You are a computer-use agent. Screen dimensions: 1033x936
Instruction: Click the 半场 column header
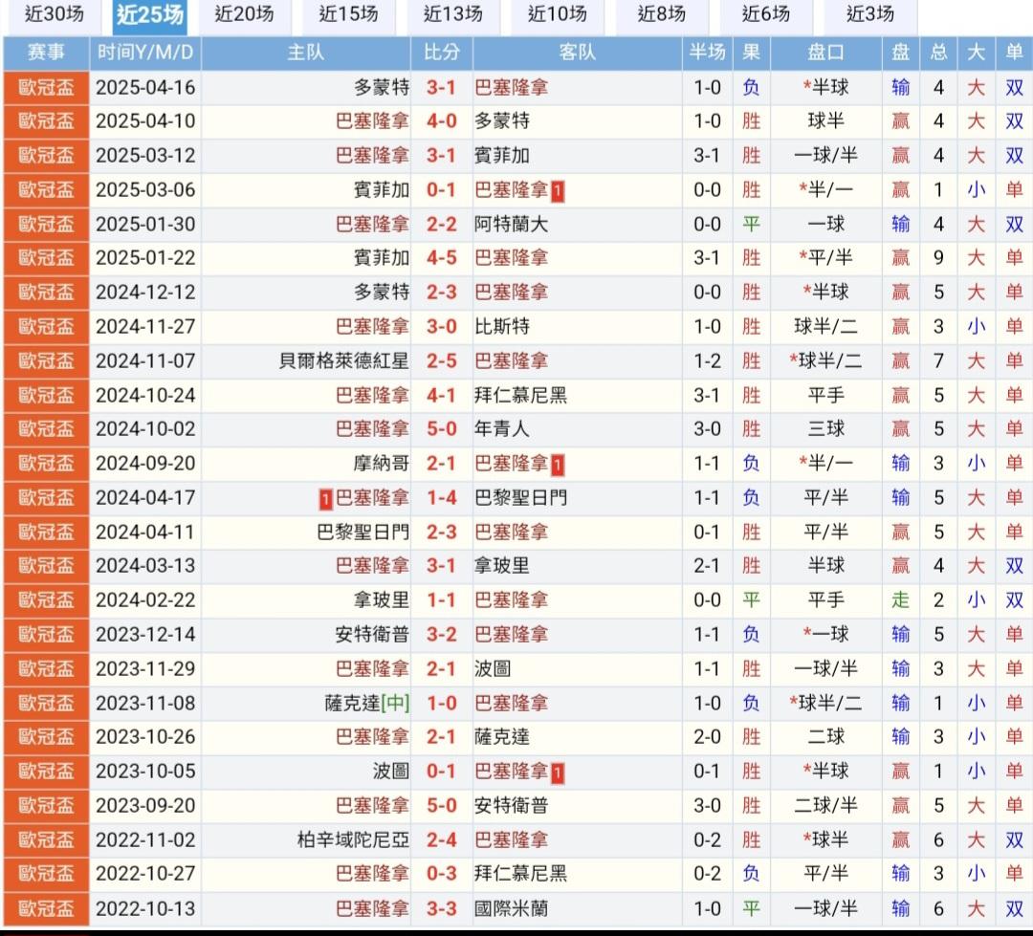coord(708,53)
